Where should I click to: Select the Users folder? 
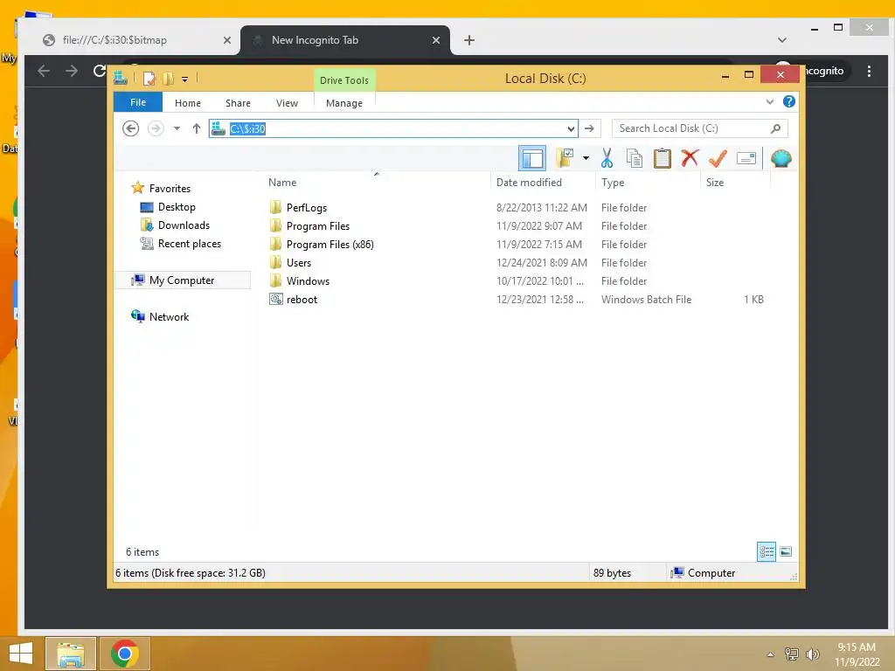[299, 262]
